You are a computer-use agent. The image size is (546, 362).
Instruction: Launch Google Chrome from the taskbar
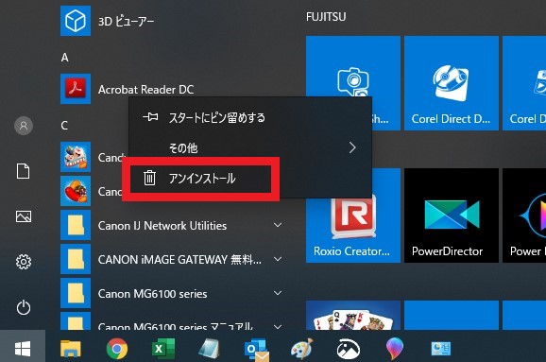click(x=116, y=348)
